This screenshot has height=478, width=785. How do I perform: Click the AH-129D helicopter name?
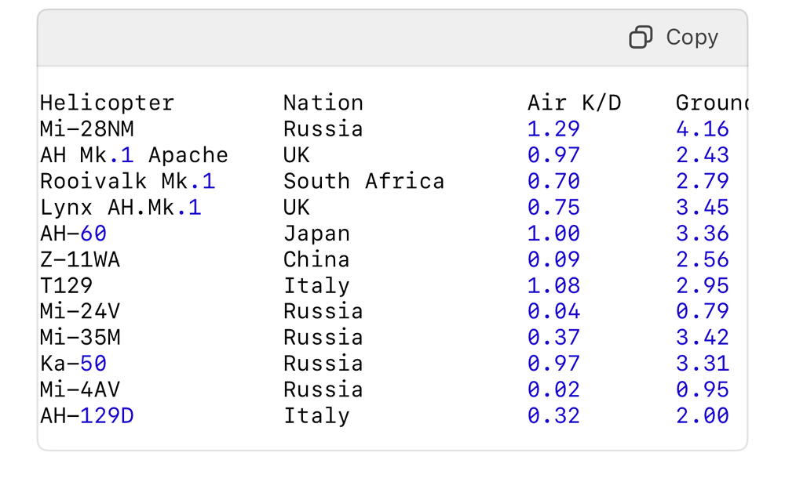pos(86,415)
